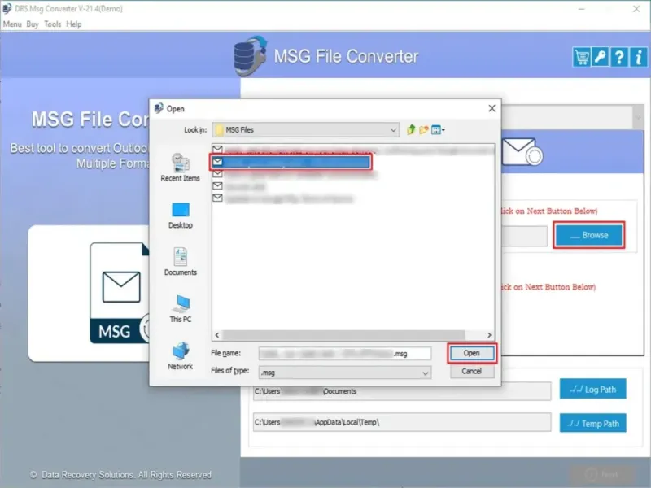Select Documents in places sidebar
Image resolution: width=651 pixels, height=488 pixels.
pyautogui.click(x=180, y=262)
